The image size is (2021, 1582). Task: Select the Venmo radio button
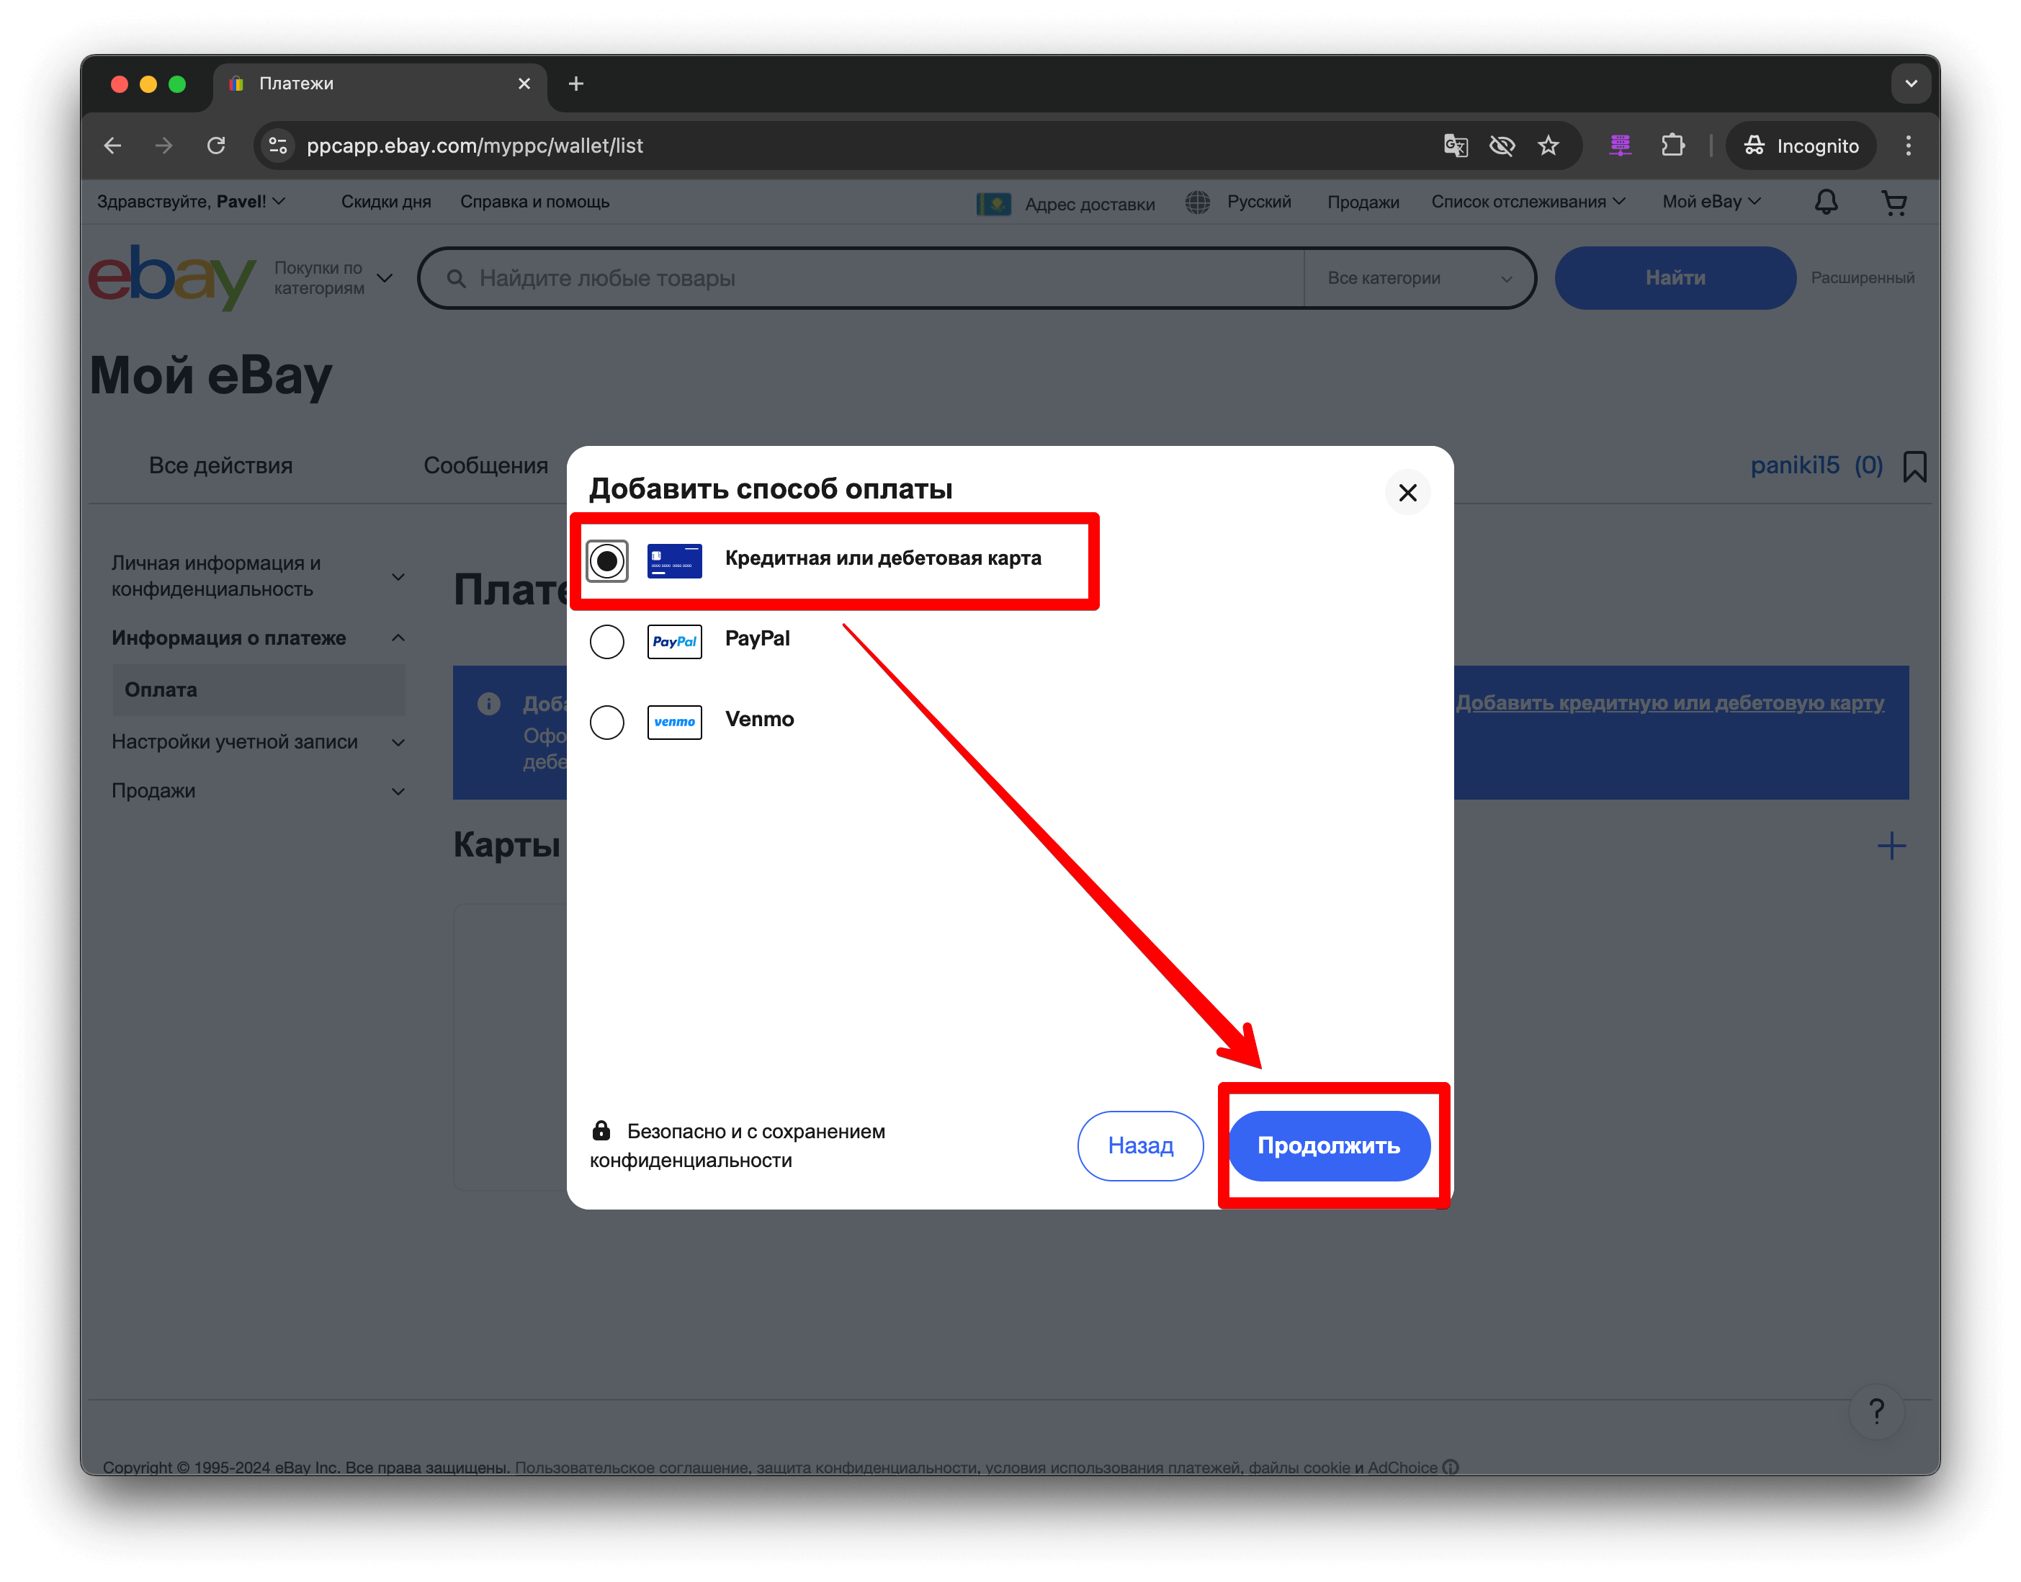[x=607, y=722]
